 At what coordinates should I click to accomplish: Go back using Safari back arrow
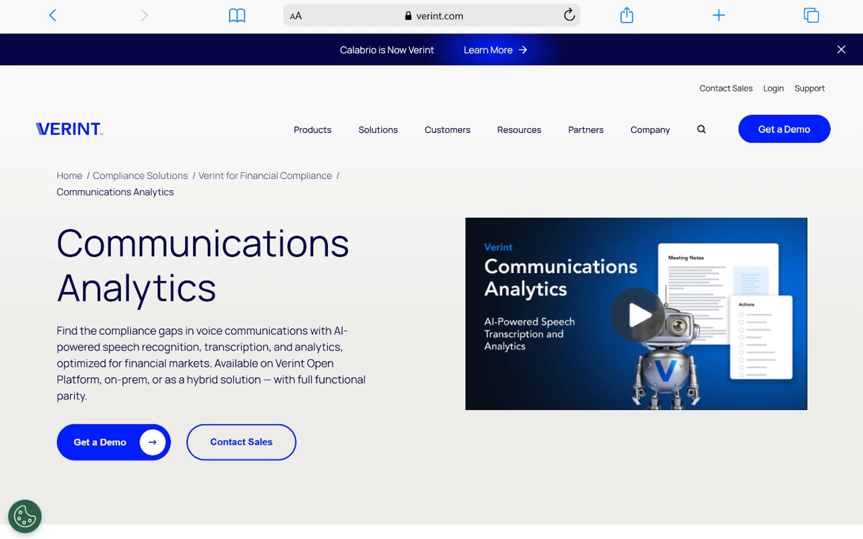53,16
